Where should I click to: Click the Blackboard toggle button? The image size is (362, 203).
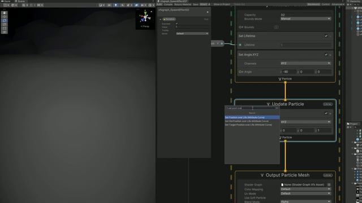313,5
